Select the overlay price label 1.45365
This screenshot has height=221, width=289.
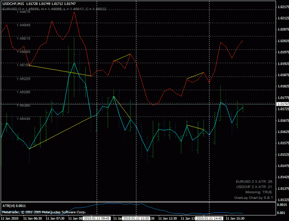coord(24,105)
